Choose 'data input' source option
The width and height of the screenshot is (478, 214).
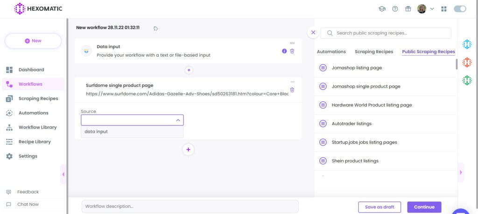coord(132,132)
